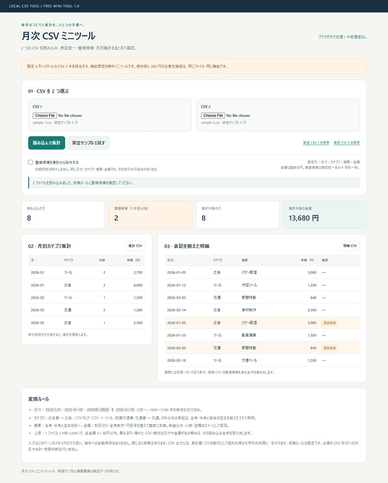Click ブラウザ内で処理 / 外部通信なし text
388x483 pixels.
342,37
